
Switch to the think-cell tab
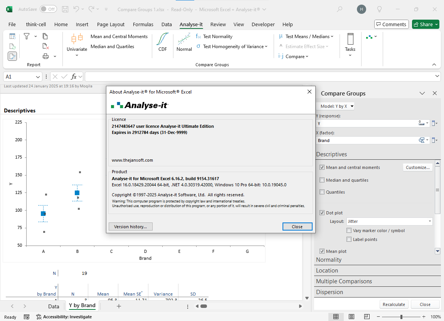pos(36,24)
